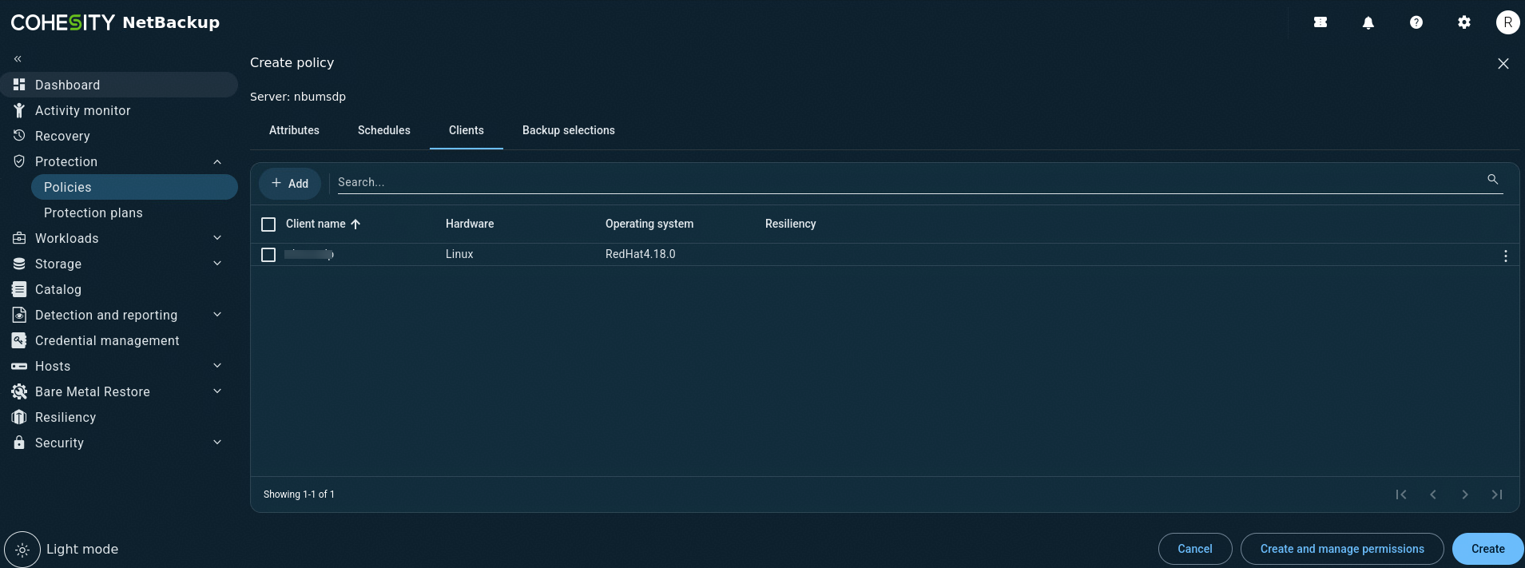This screenshot has height=568, width=1525.
Task: Go to first page of clients
Action: [x=1401, y=495]
